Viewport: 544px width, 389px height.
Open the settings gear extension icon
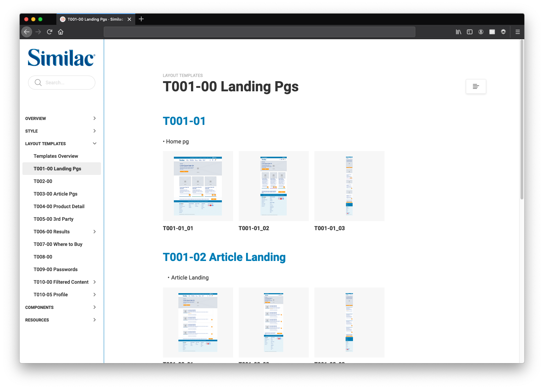tap(503, 32)
